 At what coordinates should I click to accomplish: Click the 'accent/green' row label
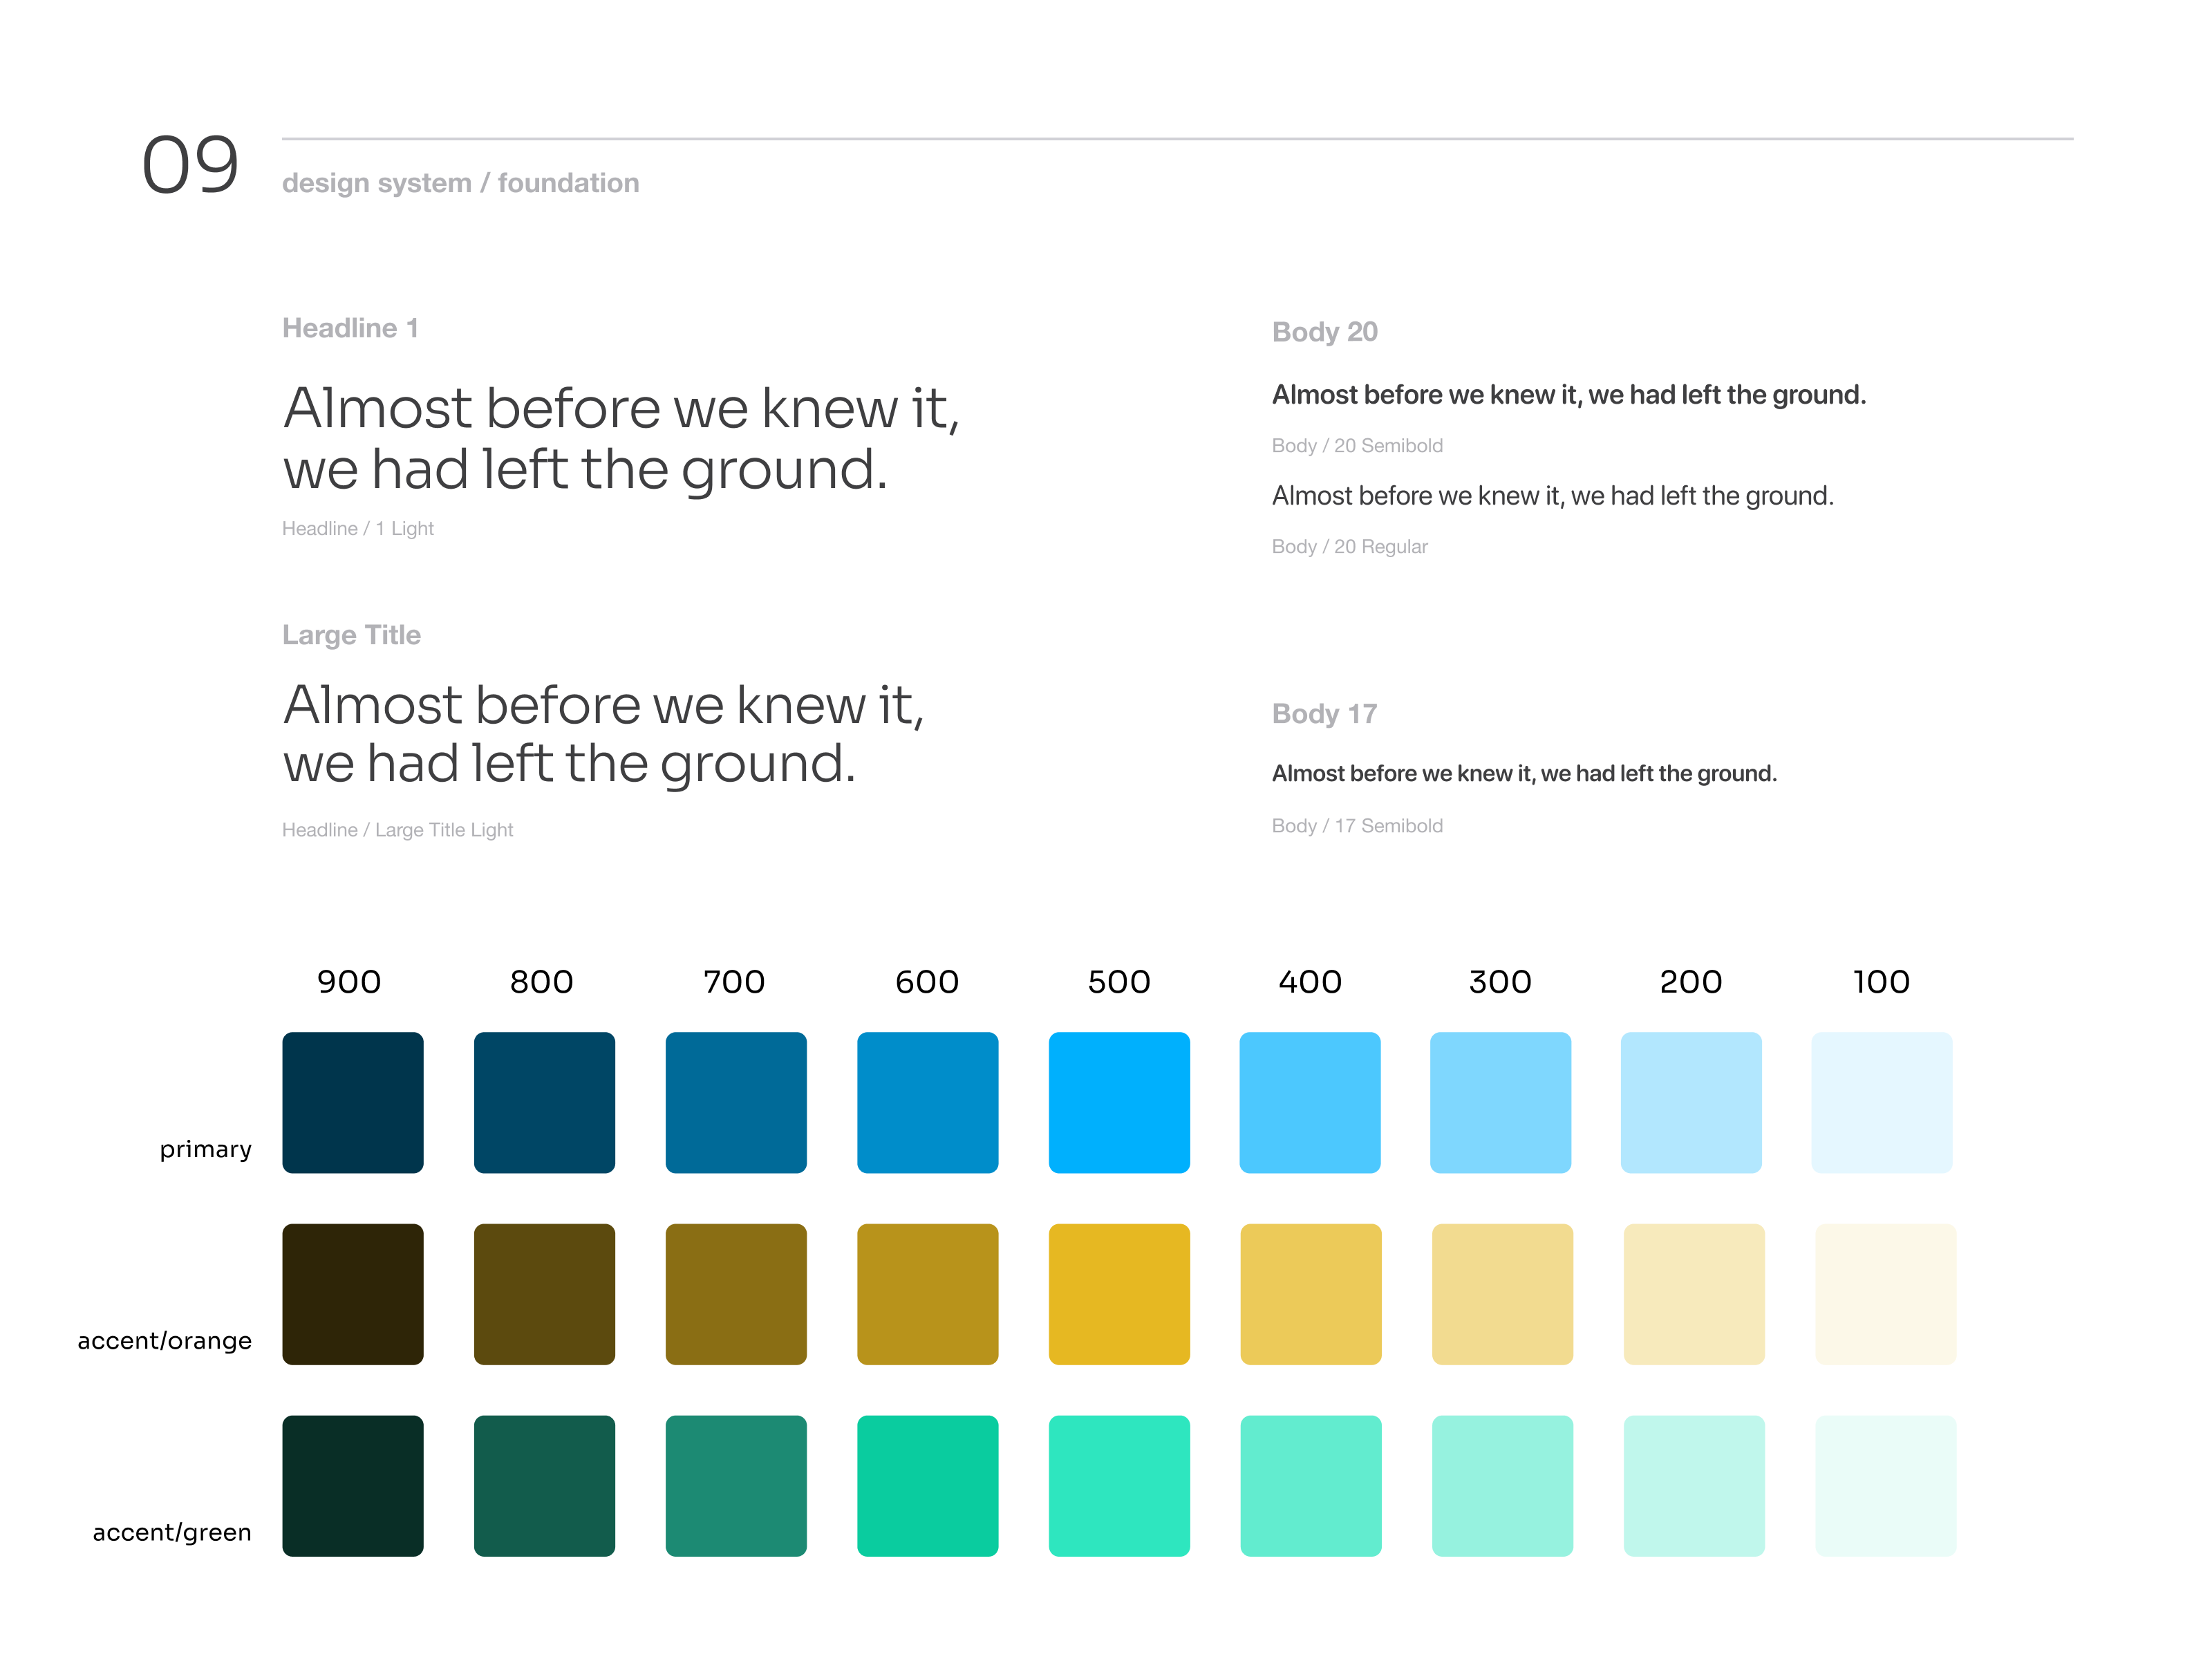click(x=172, y=1533)
